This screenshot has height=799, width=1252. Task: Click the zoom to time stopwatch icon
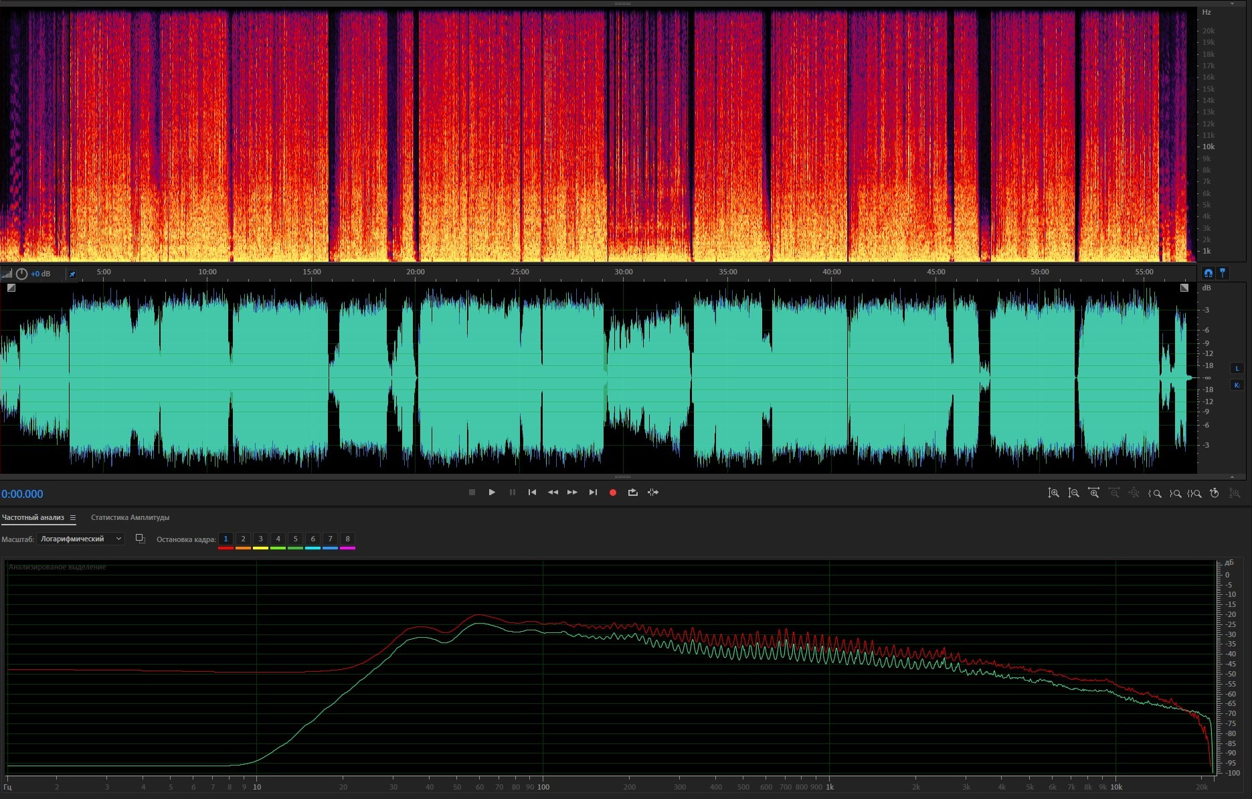click(1215, 493)
